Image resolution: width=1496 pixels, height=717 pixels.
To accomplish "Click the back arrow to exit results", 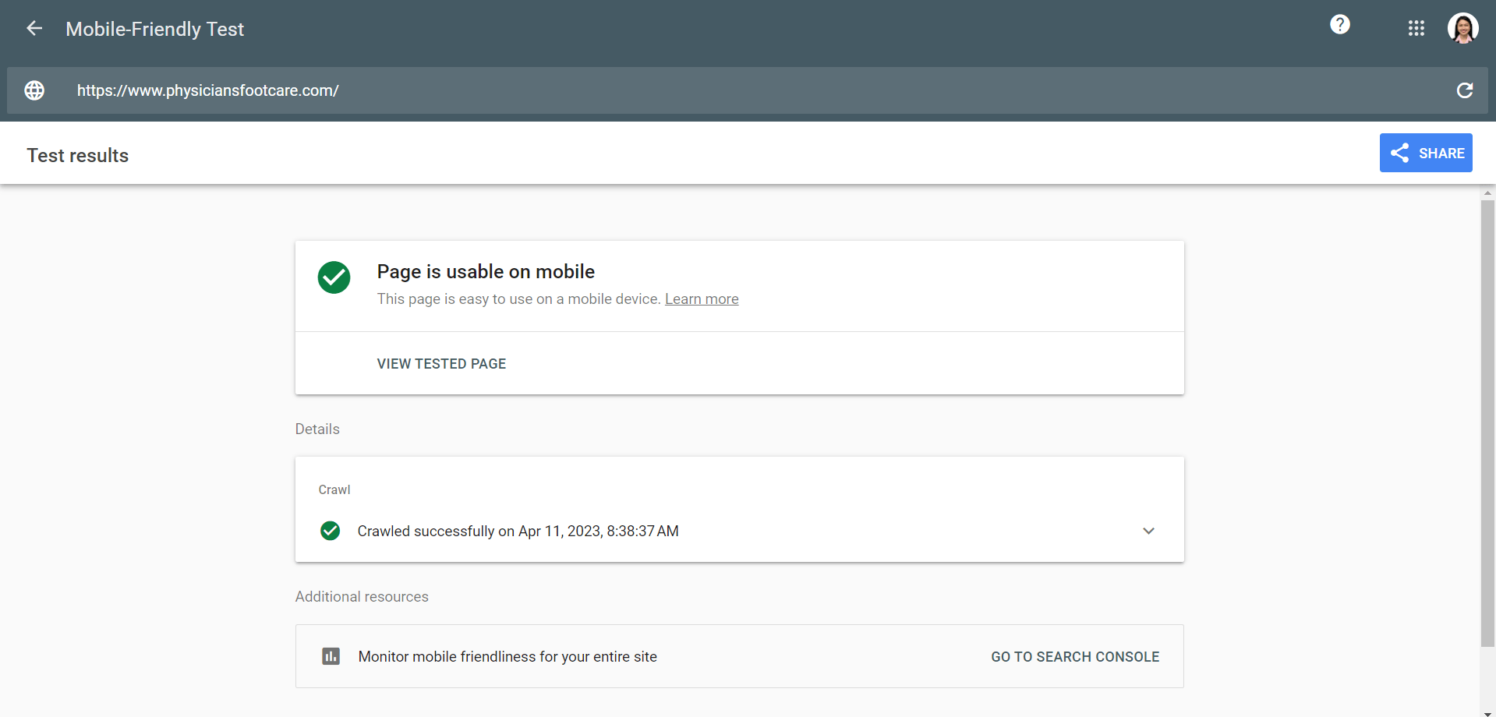I will (34, 28).
